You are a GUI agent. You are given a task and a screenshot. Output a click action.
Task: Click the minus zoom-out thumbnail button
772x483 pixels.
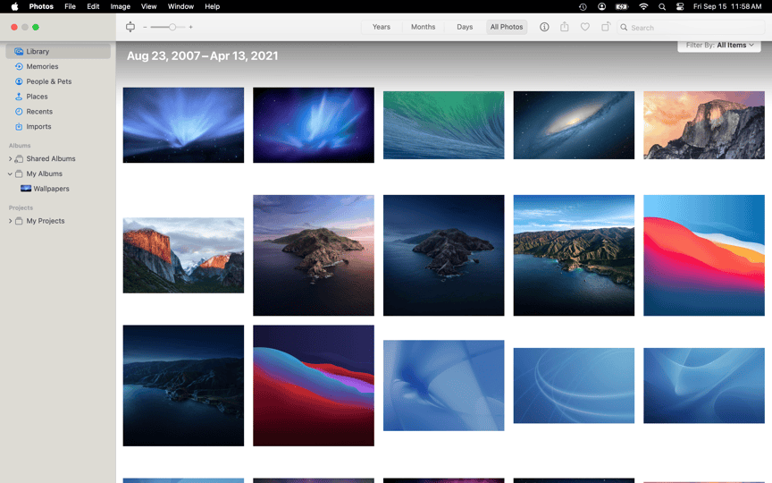[145, 27]
